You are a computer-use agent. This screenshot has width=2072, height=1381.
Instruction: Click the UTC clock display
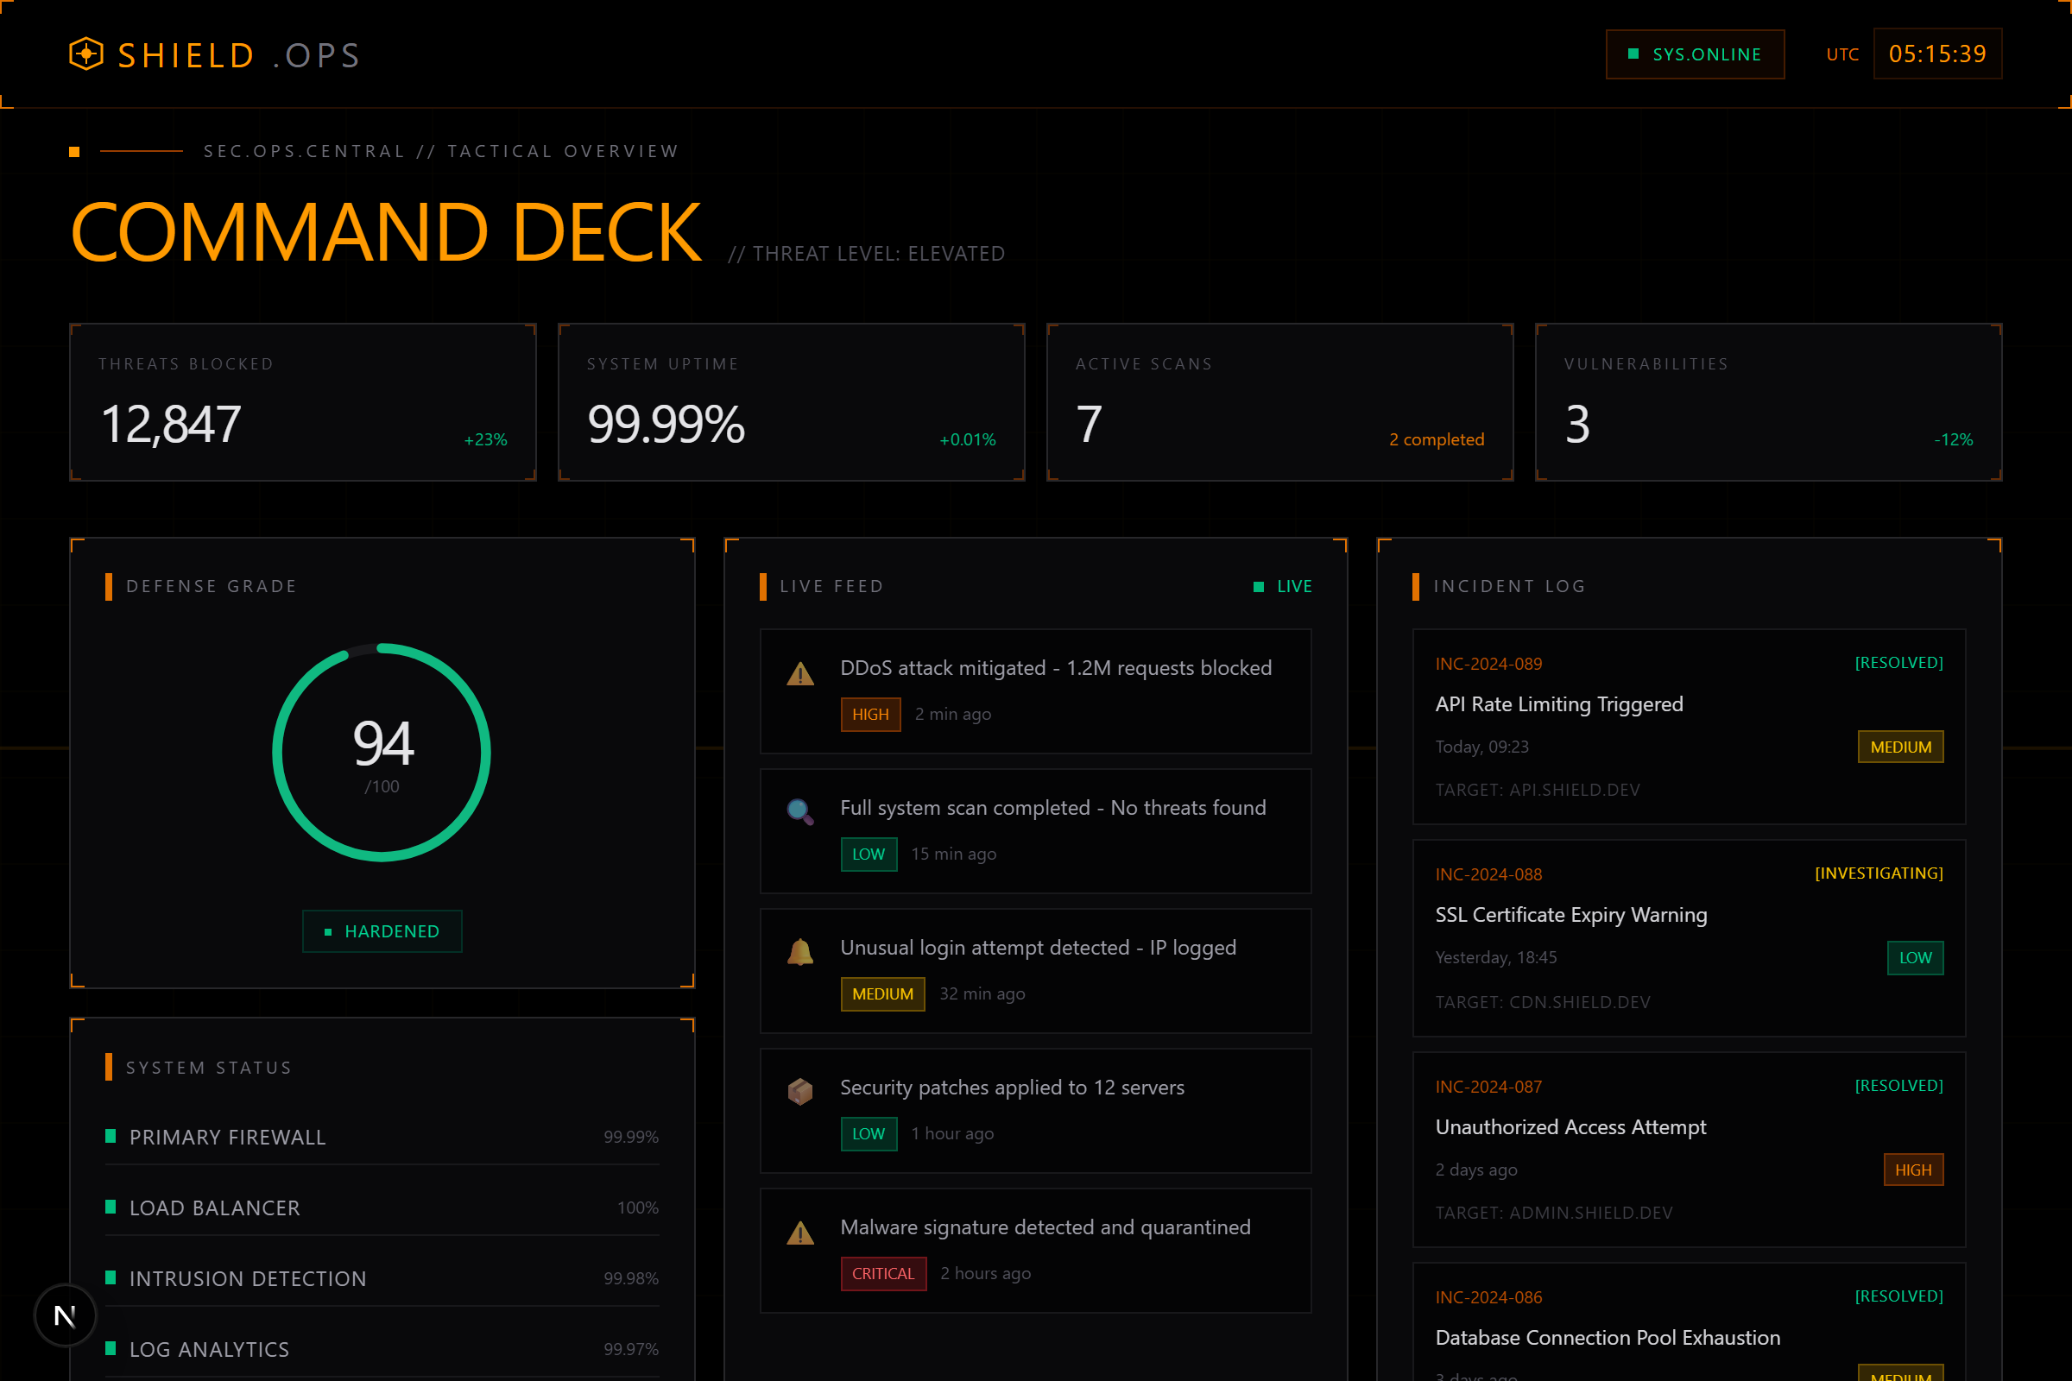tap(1936, 54)
